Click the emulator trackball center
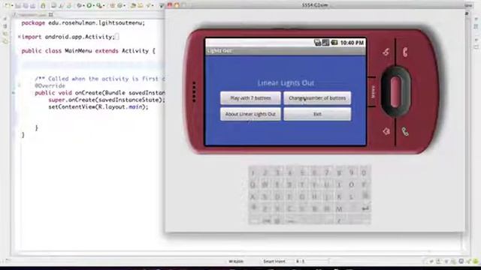The width and height of the screenshot is (481, 270). point(395,91)
